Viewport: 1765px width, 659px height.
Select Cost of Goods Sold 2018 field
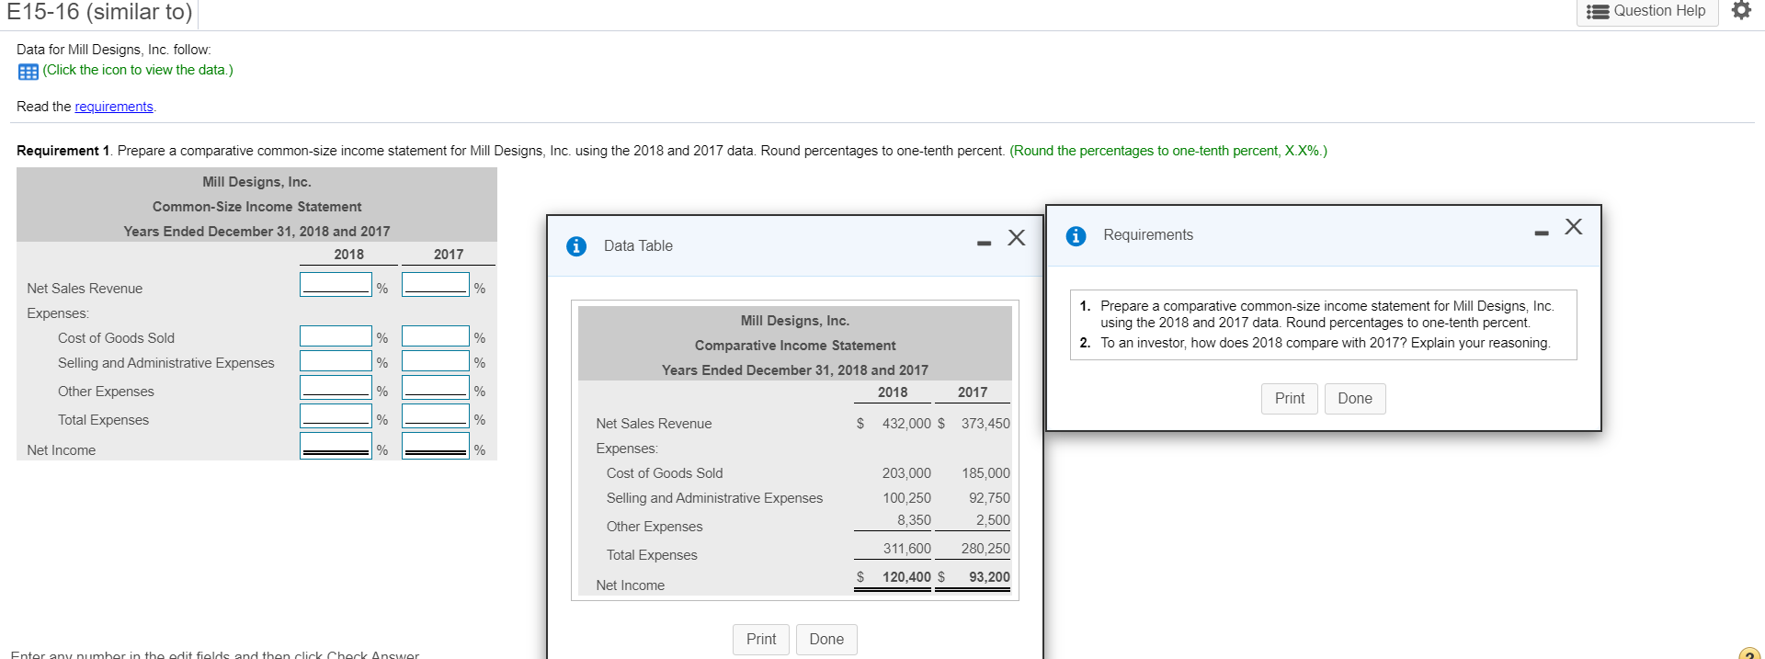[x=336, y=336]
